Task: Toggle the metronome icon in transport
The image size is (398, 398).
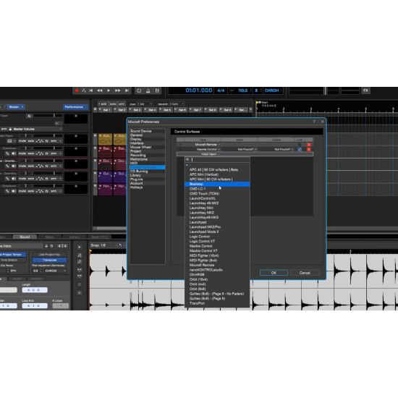Action: (148, 90)
